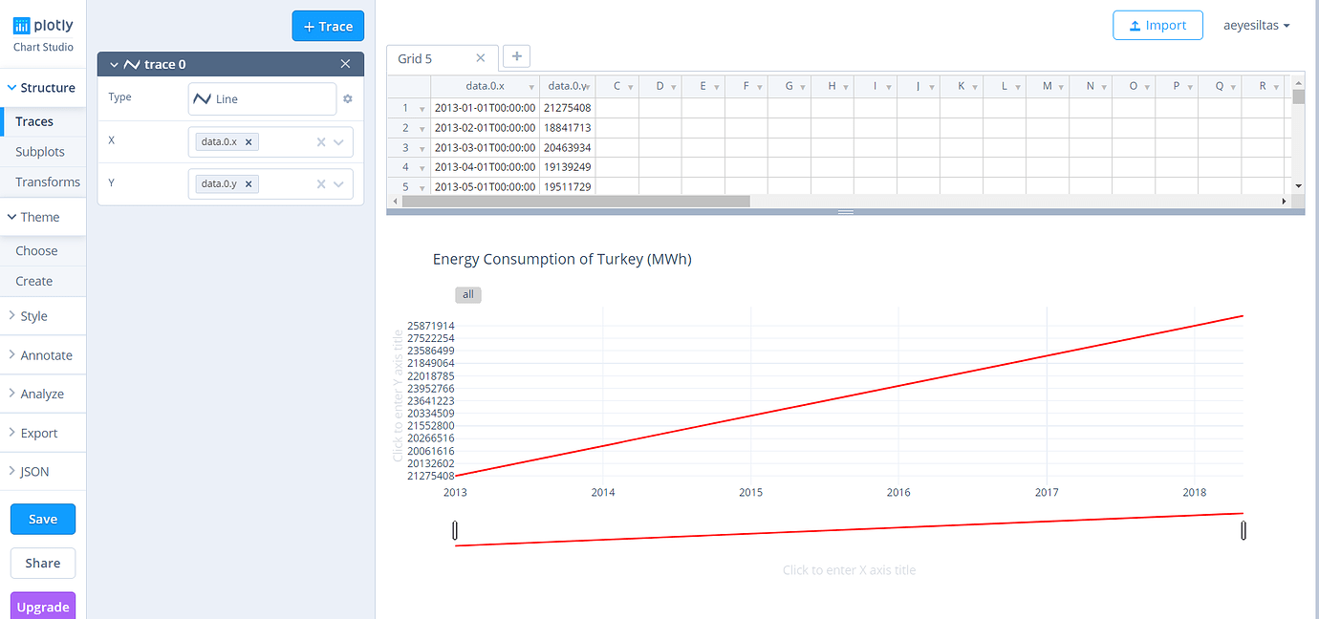
Task: Open the Transforms menu item
Action: coord(43,181)
